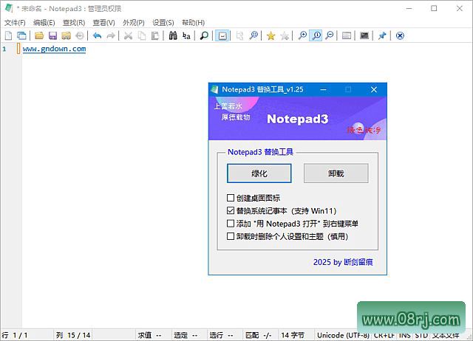Screen dimensions: 473x341
Task: Create a new file from toolbar
Action: pos(8,36)
